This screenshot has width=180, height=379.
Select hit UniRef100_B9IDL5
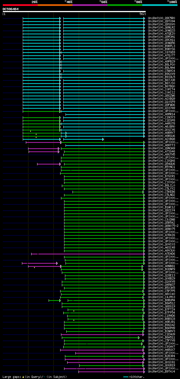click(x=161, y=77)
